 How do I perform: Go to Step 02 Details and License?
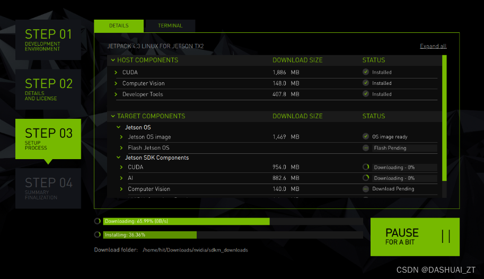[x=48, y=89]
